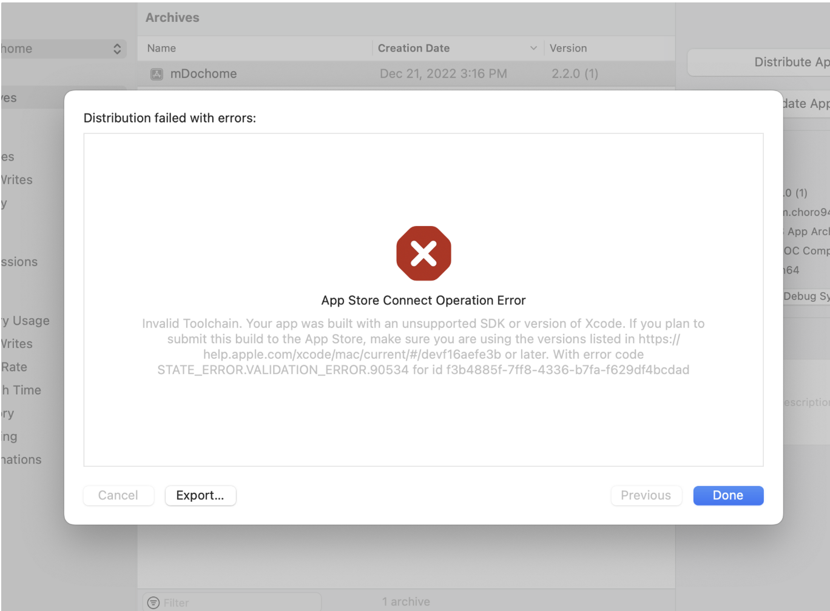The image size is (830, 611).
Task: Click the Archives heading
Action: (172, 18)
